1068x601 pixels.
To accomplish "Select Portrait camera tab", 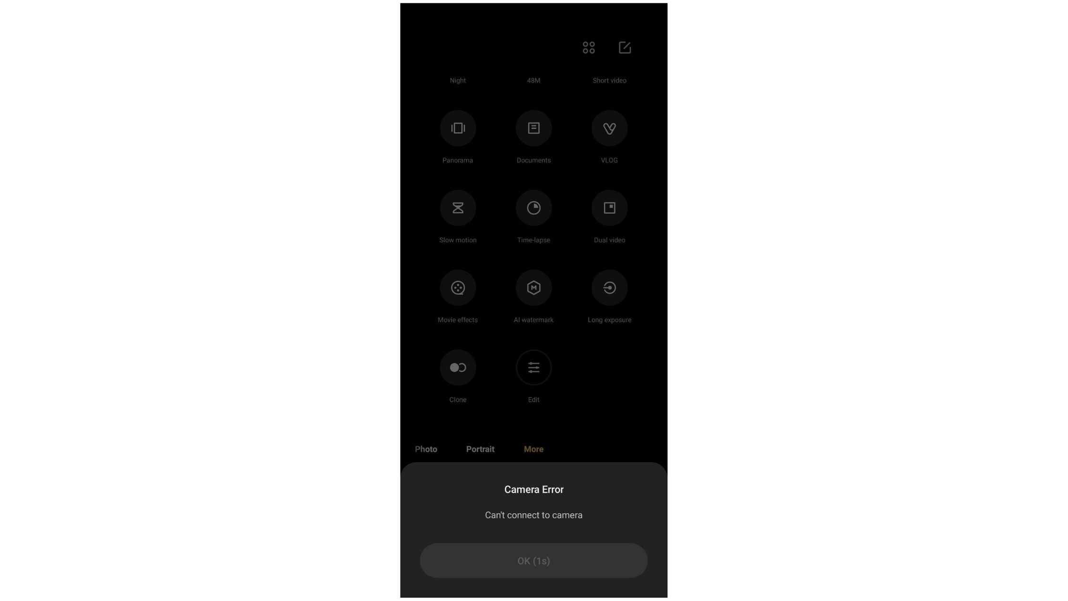I will [480, 448].
